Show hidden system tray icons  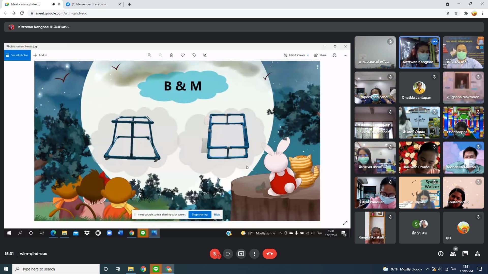pos(428,269)
